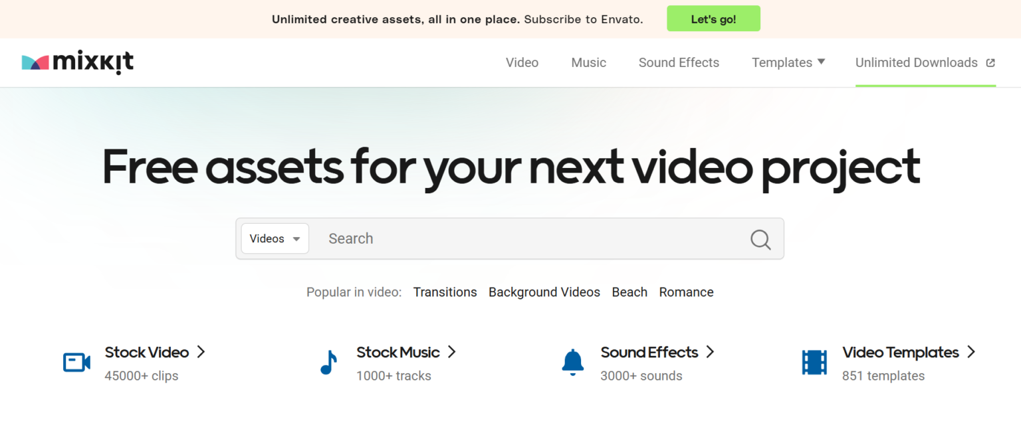Click the Beach popular search link
This screenshot has width=1021, height=431.
629,292
